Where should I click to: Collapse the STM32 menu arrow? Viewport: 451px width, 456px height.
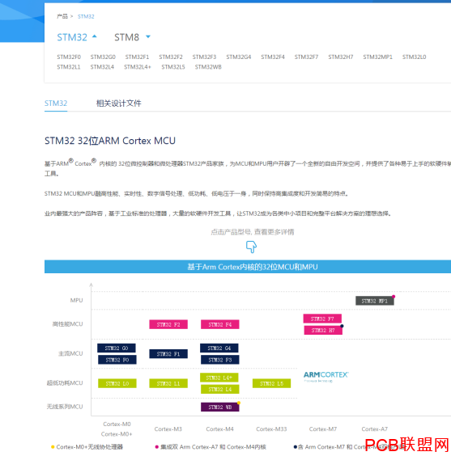tap(95, 36)
